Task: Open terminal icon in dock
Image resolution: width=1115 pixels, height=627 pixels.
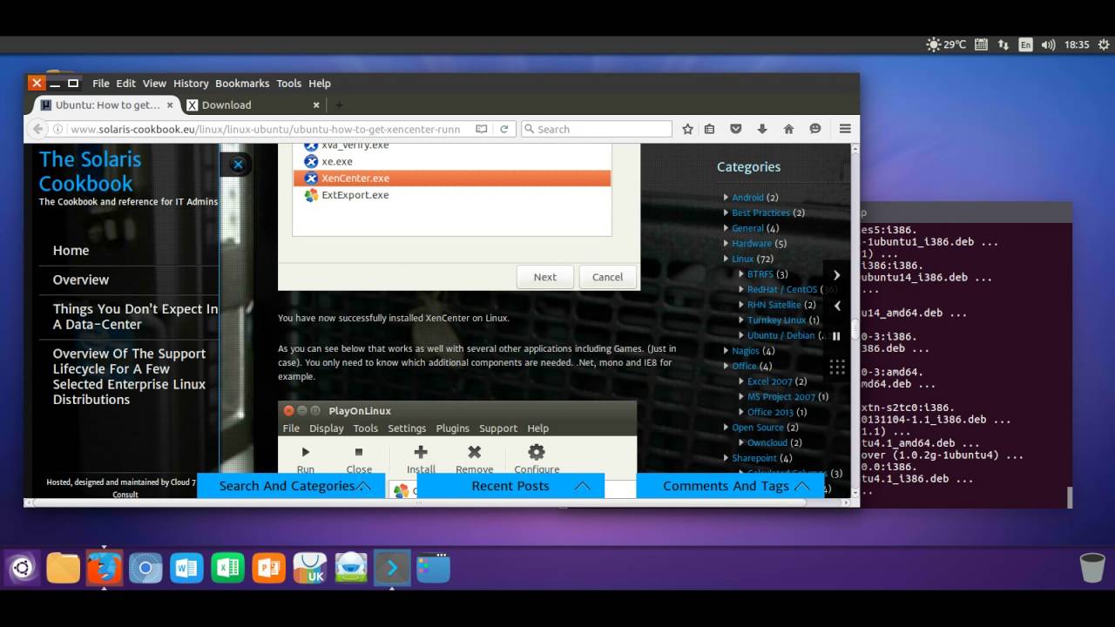Action: tap(392, 569)
